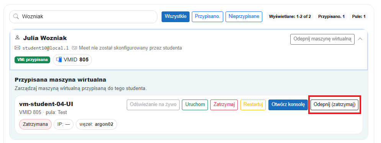Viewport: 381px width, 143px height.
Task: Click the VM: przypisana green badge
Action: pyautogui.click(x=32, y=60)
